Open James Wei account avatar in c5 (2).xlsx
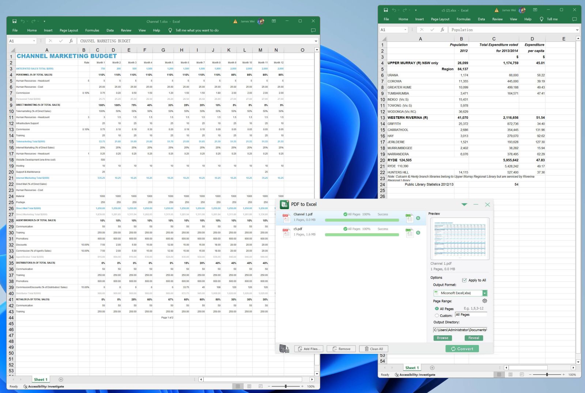Screen dimensions: 585x393 [x=522, y=10]
